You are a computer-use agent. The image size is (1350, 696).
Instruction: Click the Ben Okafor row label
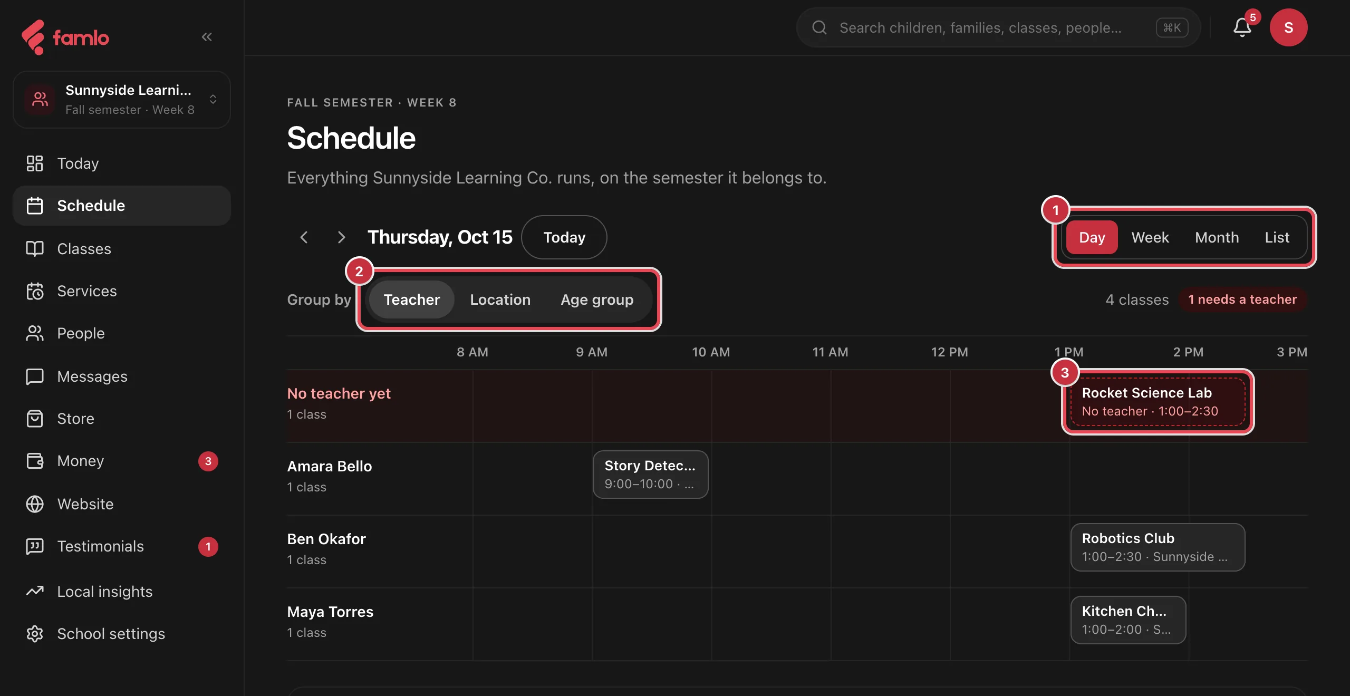[326, 539]
